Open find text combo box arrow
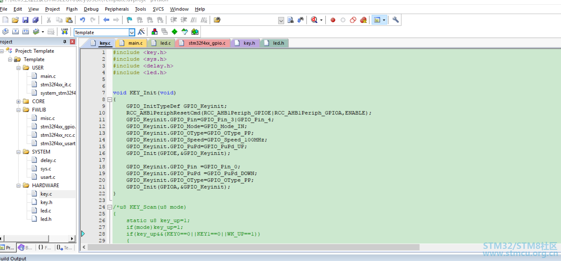The image size is (561, 261). (281, 21)
